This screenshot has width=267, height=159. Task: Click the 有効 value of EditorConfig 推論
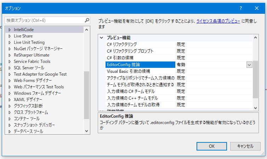tap(181, 65)
